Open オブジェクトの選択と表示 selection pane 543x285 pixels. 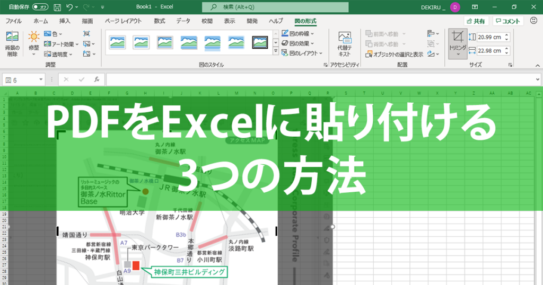(394, 55)
